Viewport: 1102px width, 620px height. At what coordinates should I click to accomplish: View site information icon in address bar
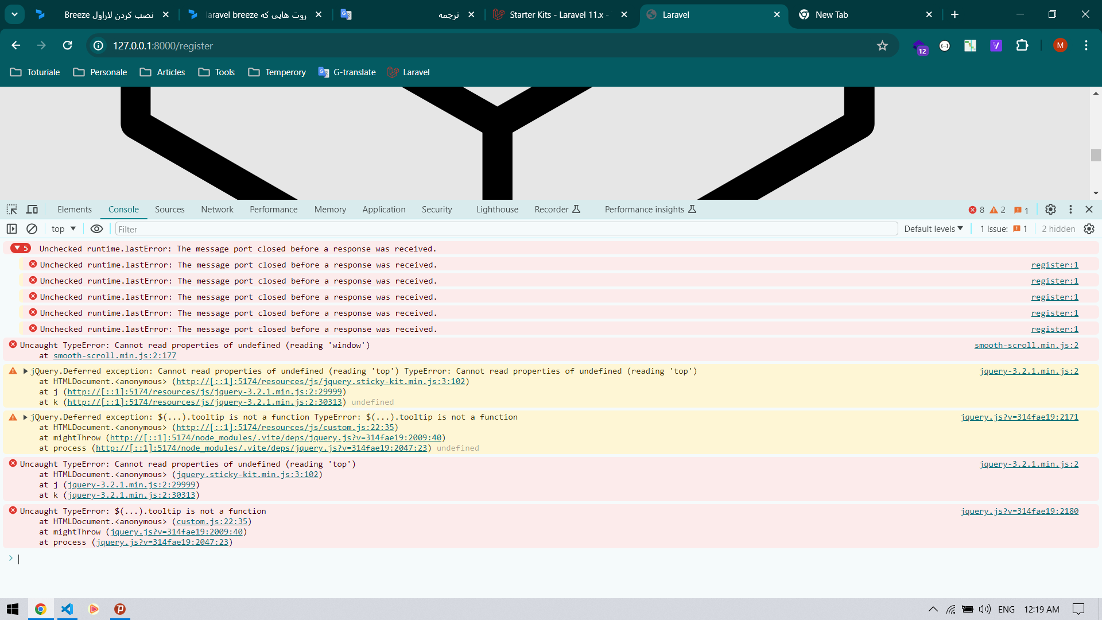point(99,45)
